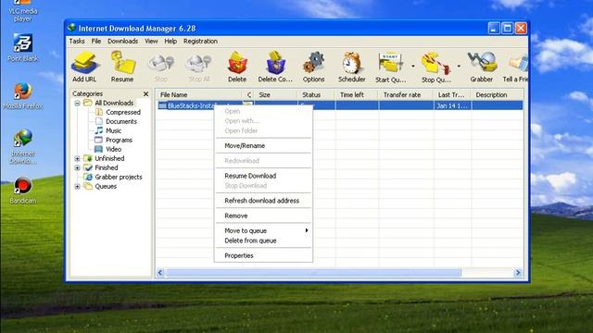The image size is (593, 333).
Task: Open the Stop Queue dropdown arrow
Action: [x=459, y=66]
